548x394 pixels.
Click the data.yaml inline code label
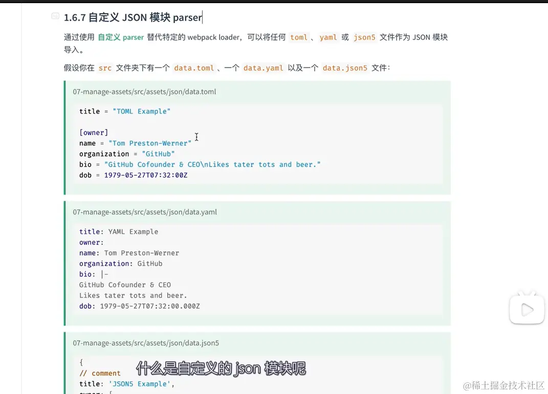[x=263, y=67]
